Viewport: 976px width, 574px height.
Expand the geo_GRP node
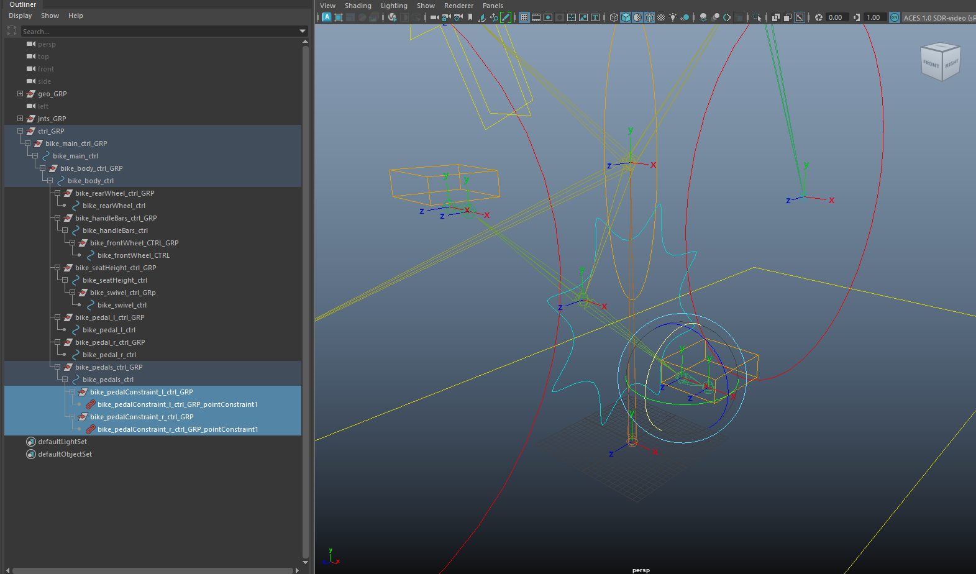point(20,94)
